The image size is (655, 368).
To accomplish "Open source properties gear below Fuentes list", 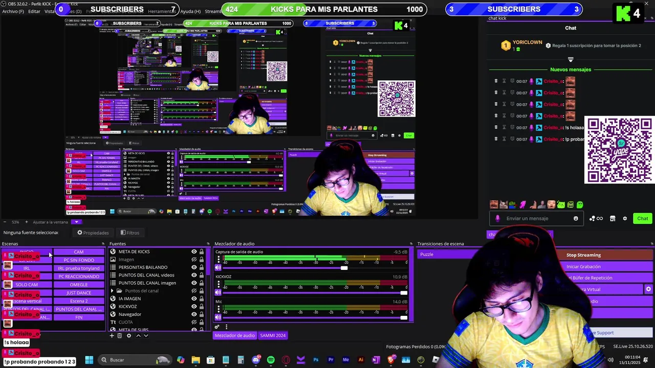I will 129,336.
